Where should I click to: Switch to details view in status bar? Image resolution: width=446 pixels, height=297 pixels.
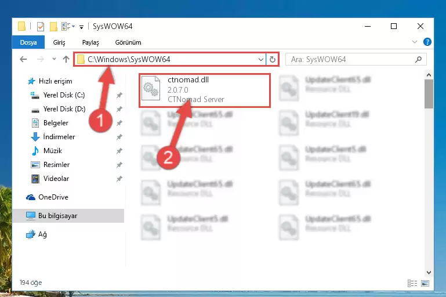pyautogui.click(x=412, y=283)
